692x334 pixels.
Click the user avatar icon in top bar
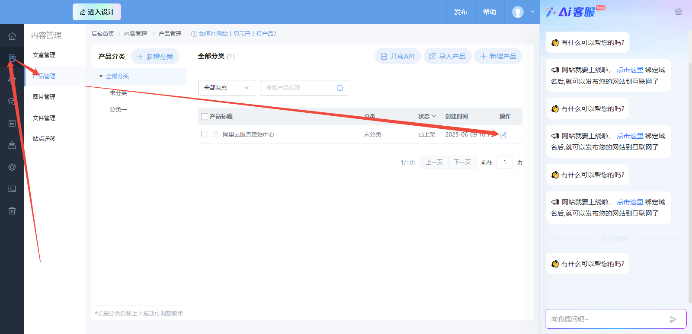[x=518, y=12]
